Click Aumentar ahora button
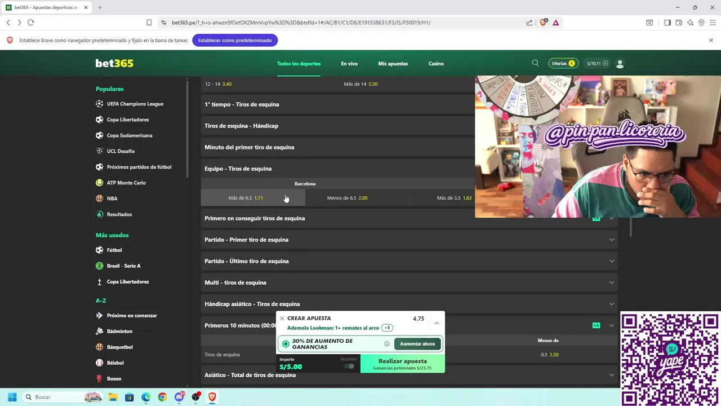The width and height of the screenshot is (721, 406). coord(417,344)
